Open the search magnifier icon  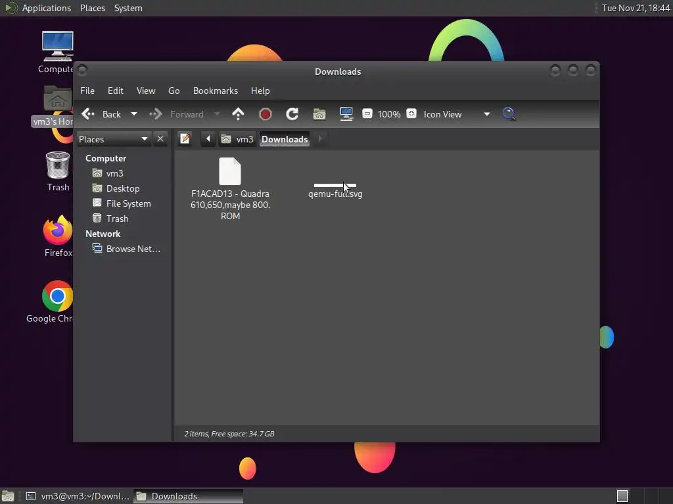(x=509, y=114)
